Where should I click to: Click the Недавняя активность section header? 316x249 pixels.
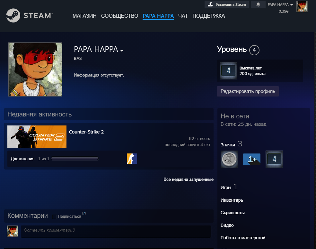point(109,114)
